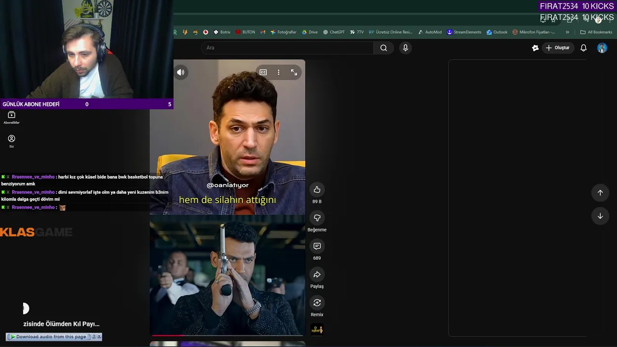Start voice search with the microphone icon
The image size is (617, 347).
point(405,48)
